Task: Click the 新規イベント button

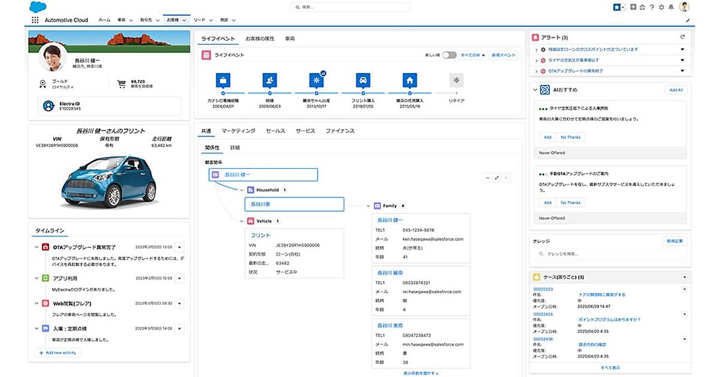Action: click(x=503, y=55)
